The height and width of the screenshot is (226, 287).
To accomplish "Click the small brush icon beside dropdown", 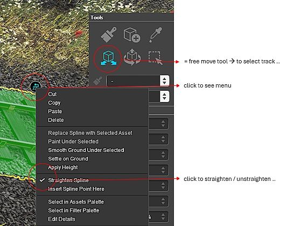I will click(x=97, y=81).
